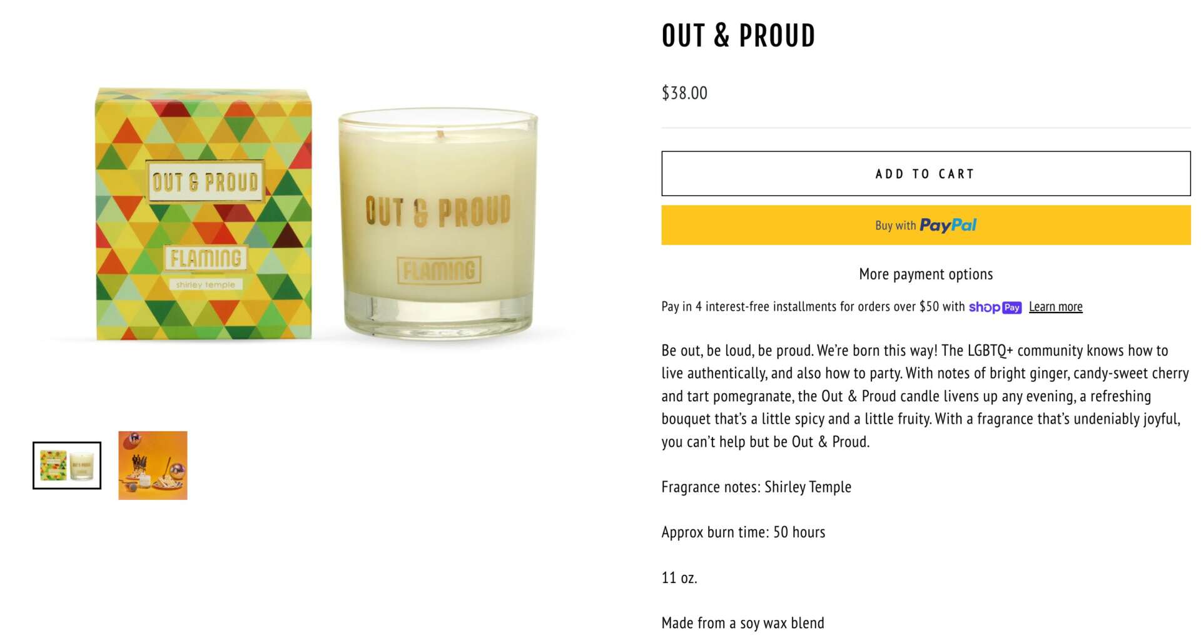The image size is (1201, 640).
Task: Click the $38.00 price
Action: pos(684,93)
